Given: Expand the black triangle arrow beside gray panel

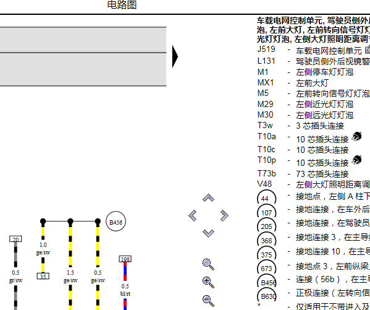Looking at the screenshot, I should 175,56.
